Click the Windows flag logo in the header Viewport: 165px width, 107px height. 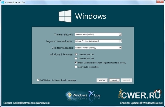pos(65,16)
